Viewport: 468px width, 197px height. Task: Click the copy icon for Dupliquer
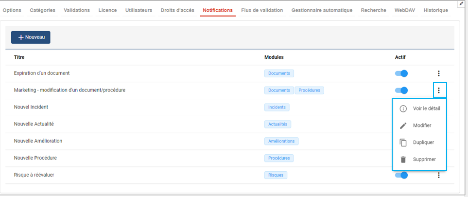click(x=403, y=143)
